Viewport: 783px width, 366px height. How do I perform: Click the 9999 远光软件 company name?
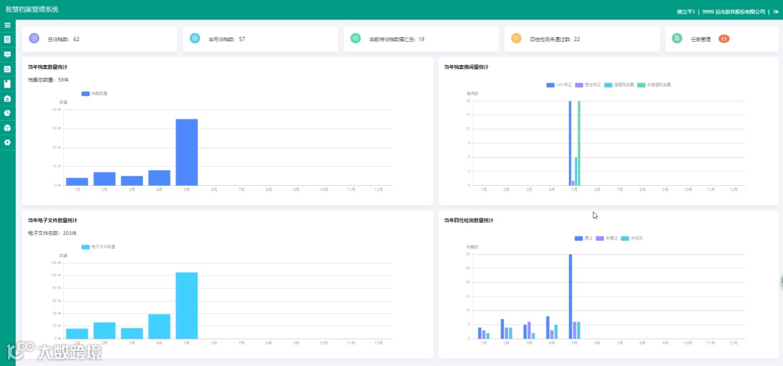[x=734, y=12]
